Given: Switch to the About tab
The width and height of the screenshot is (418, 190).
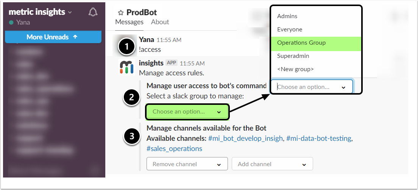Looking at the screenshot, I should pyautogui.click(x=160, y=22).
